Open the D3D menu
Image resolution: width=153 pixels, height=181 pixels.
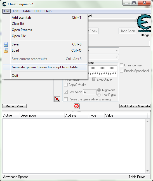pyautogui.click(x=37, y=11)
